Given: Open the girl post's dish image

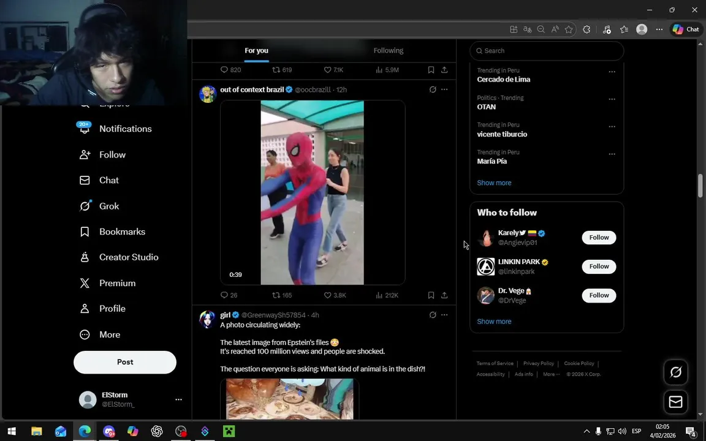Looking at the screenshot, I should [289, 399].
